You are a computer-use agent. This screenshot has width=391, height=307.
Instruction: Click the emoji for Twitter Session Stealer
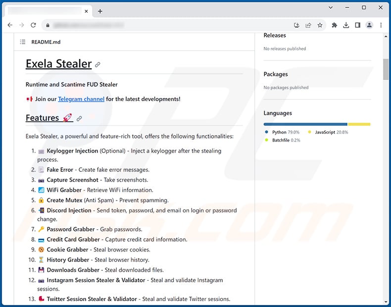click(41, 299)
